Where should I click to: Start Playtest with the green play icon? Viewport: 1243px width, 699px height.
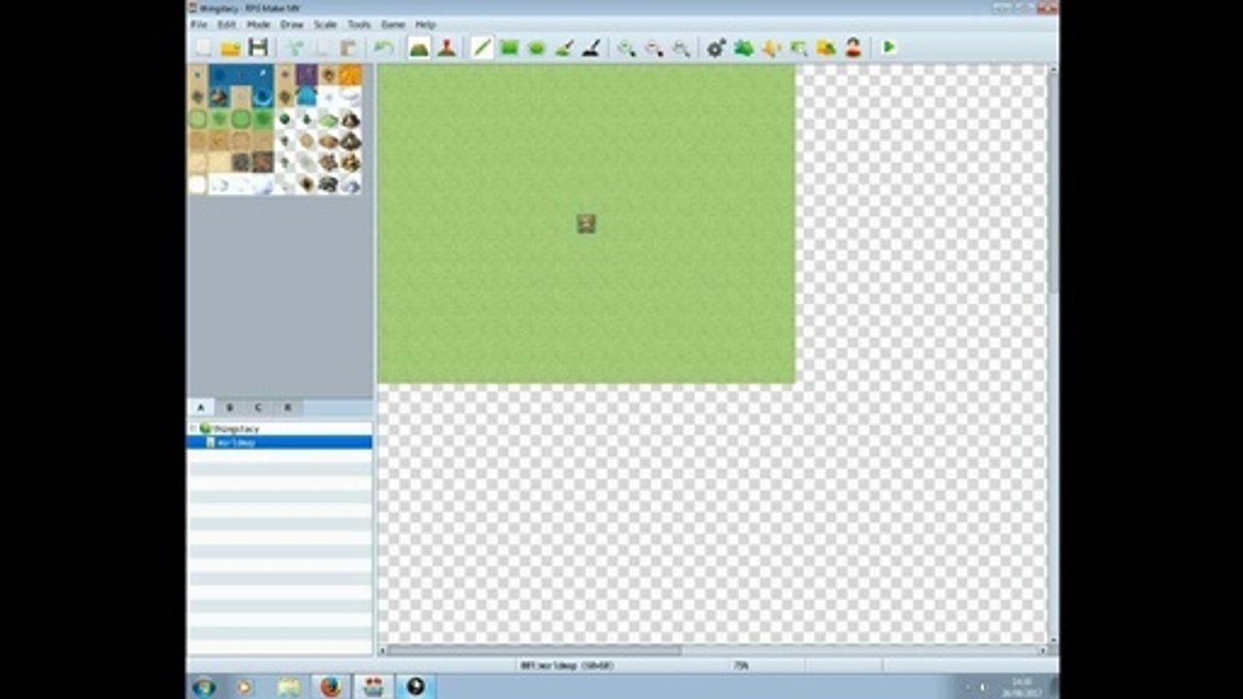pyautogui.click(x=889, y=48)
